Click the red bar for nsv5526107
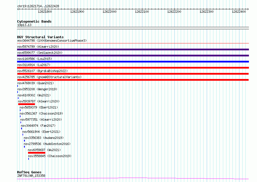 pyautogui.click(x=133, y=74)
